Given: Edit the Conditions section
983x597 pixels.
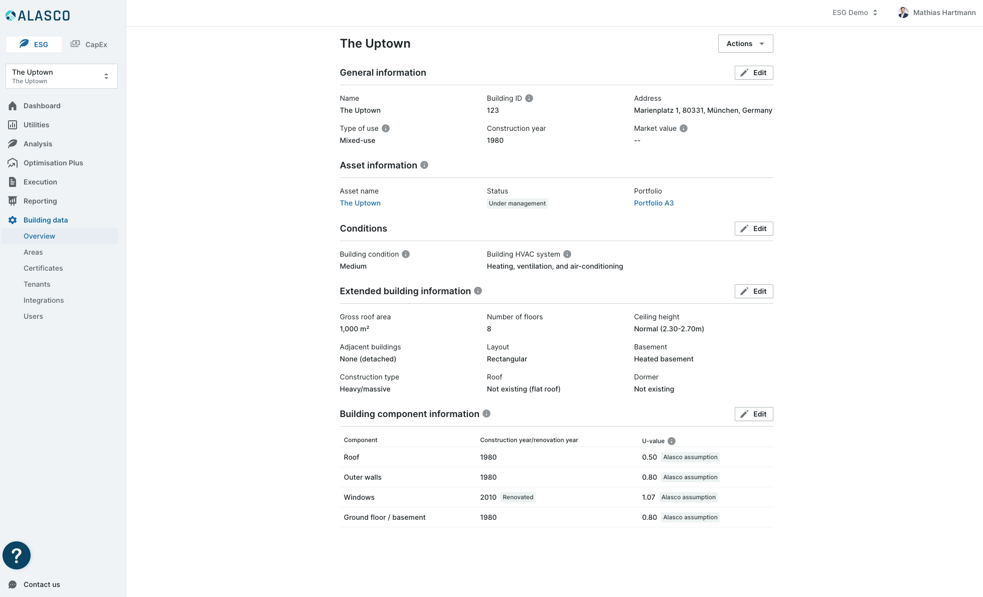Looking at the screenshot, I should coord(754,229).
